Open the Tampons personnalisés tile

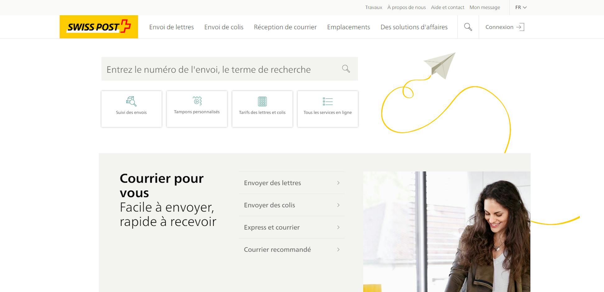click(197, 109)
